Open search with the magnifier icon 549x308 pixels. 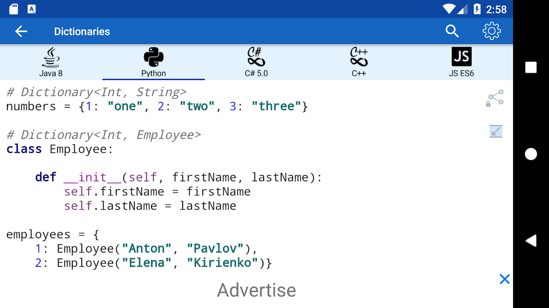452,31
